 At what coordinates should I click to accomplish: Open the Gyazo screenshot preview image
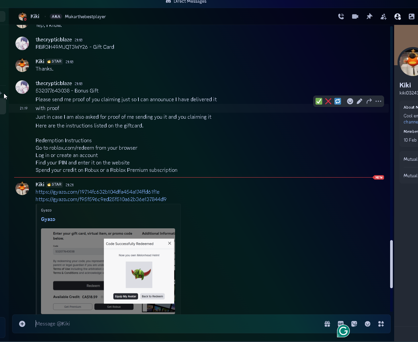[x=108, y=271]
